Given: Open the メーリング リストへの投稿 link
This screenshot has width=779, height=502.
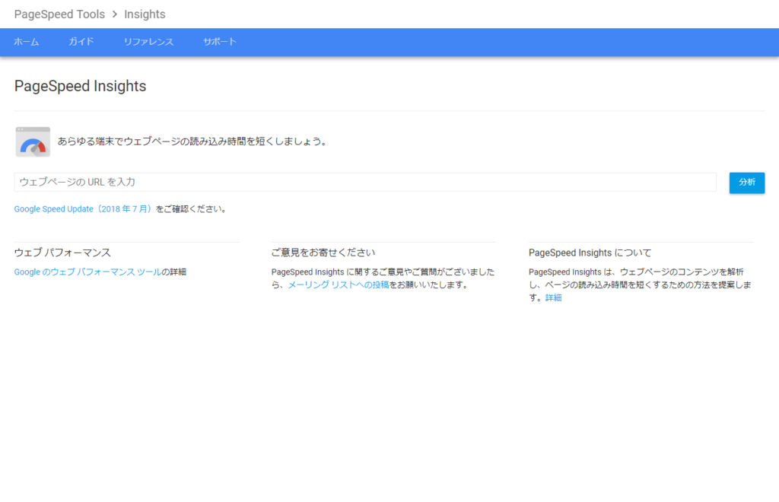Looking at the screenshot, I should [338, 284].
